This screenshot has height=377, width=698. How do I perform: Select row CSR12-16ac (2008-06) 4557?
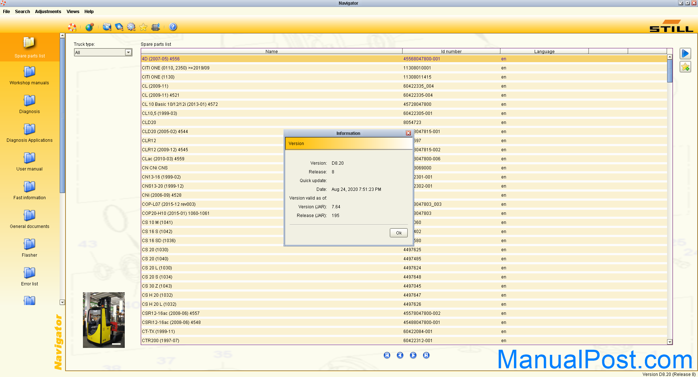(x=404, y=313)
